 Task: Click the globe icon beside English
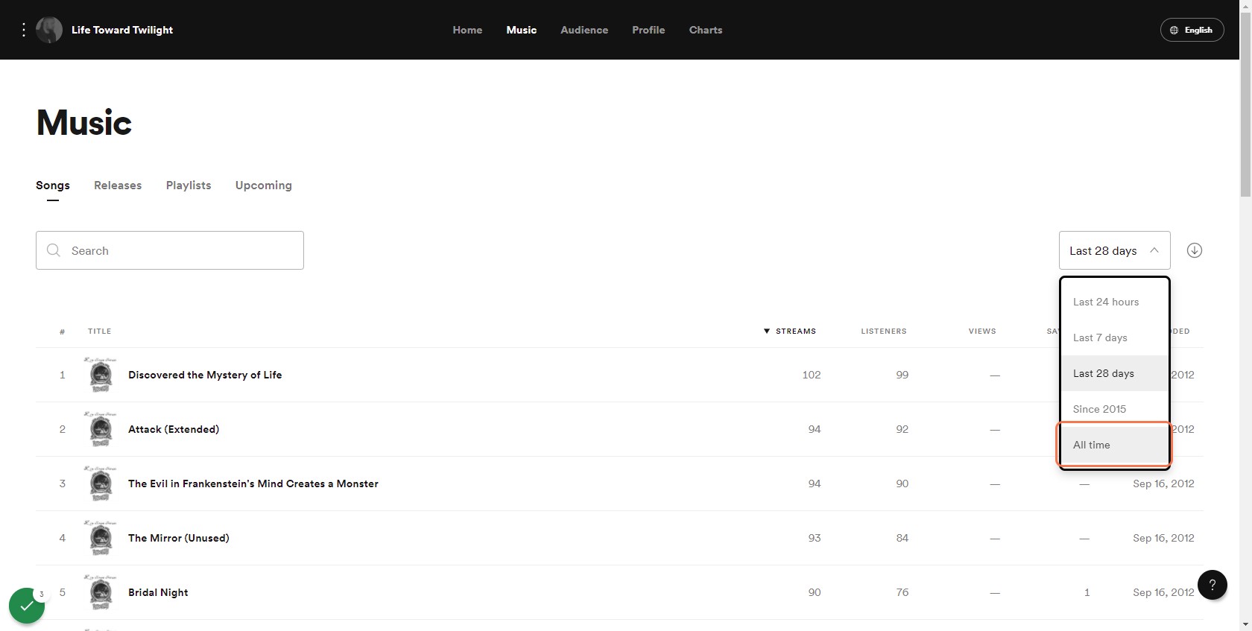1174,30
